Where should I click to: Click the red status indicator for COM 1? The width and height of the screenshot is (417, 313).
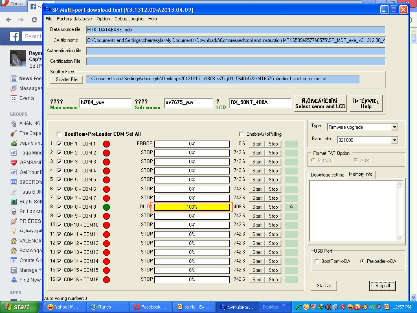point(106,144)
